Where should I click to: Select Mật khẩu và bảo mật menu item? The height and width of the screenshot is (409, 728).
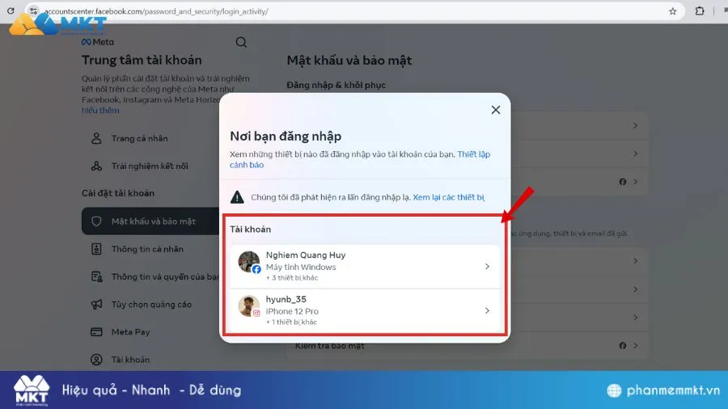pyautogui.click(x=153, y=221)
